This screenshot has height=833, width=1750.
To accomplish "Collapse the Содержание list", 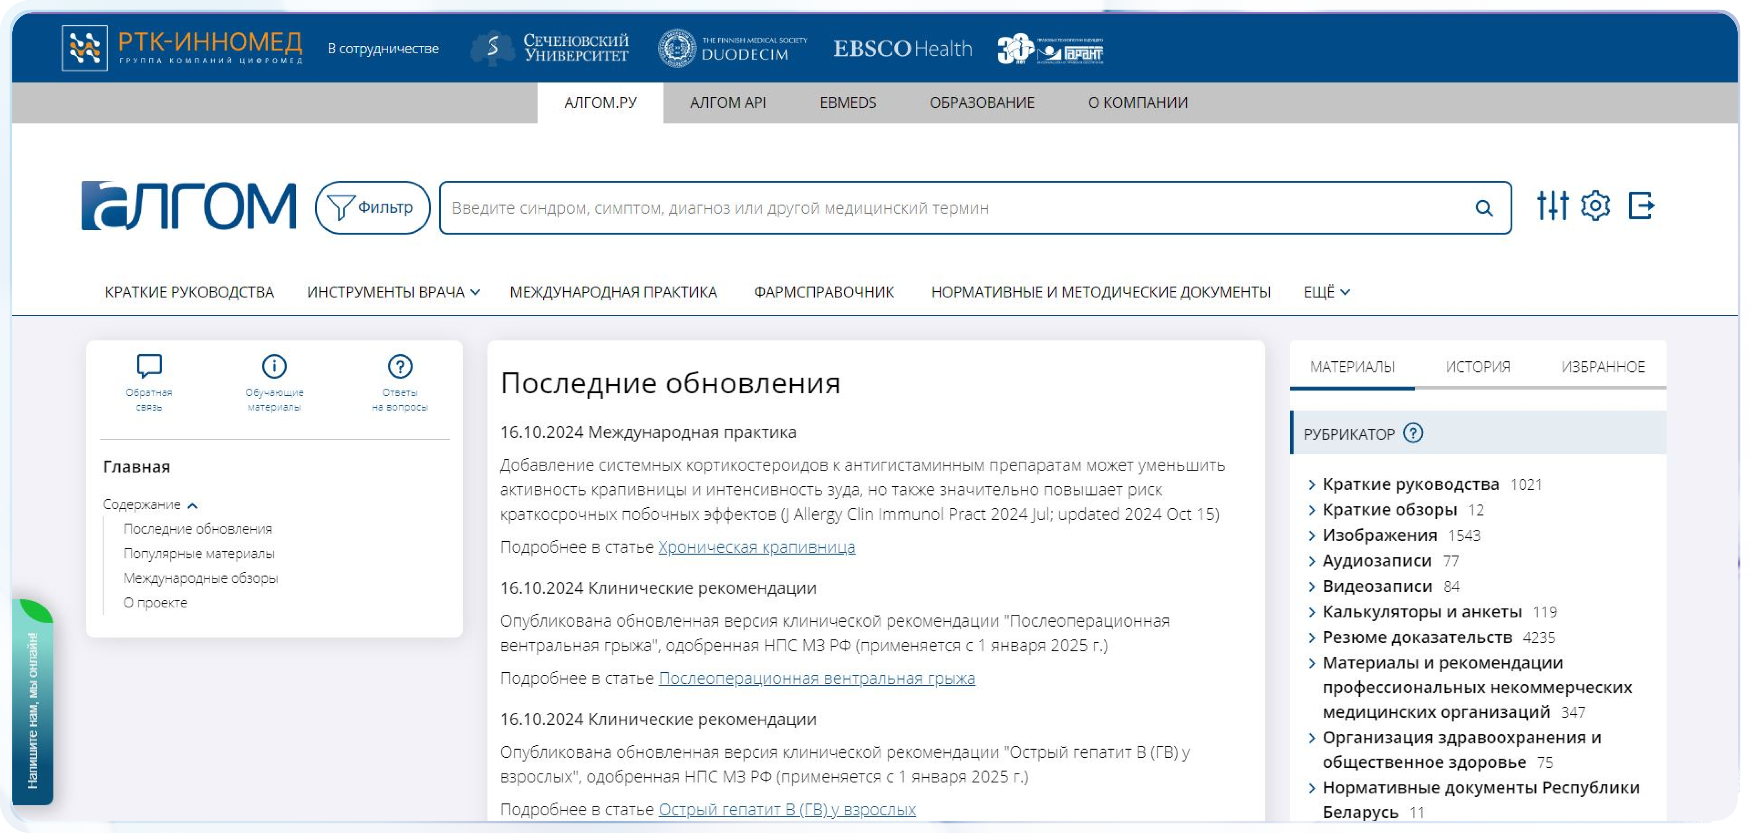I will point(150,504).
